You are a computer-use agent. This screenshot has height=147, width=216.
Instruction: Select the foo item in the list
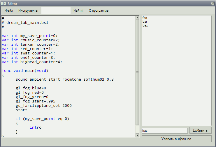tap(145, 18)
